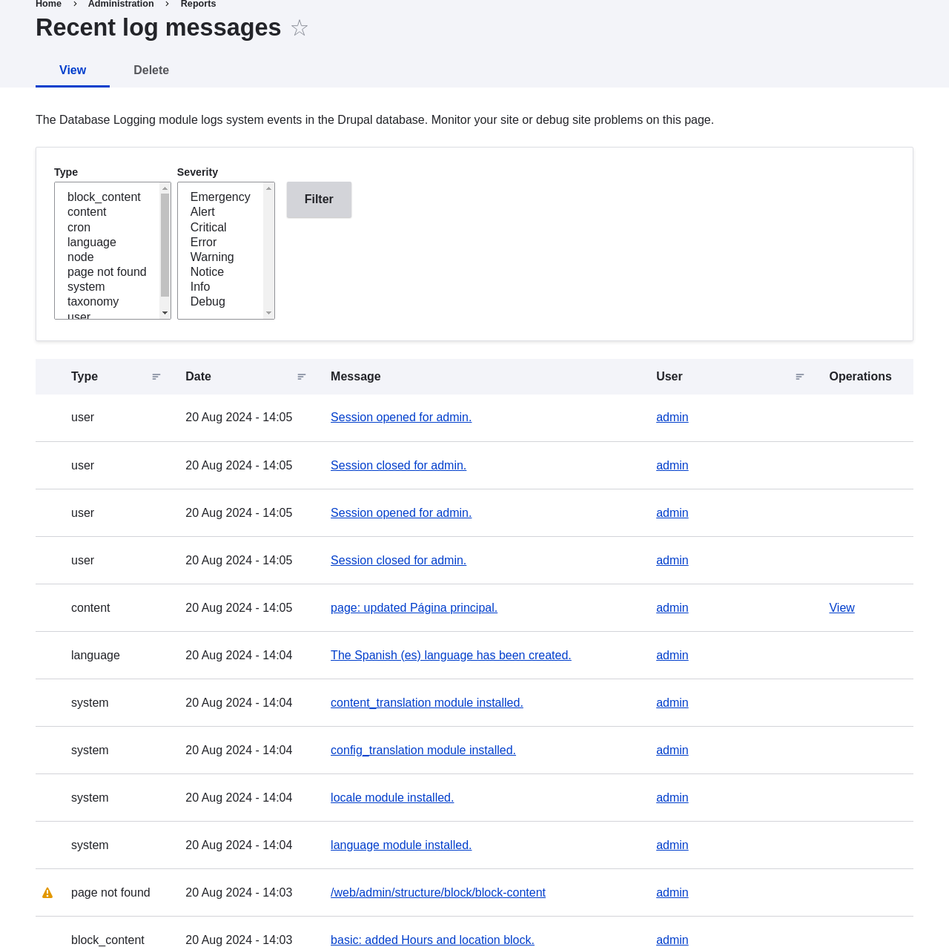Apply the Filter button
The image size is (949, 947).
click(x=319, y=199)
